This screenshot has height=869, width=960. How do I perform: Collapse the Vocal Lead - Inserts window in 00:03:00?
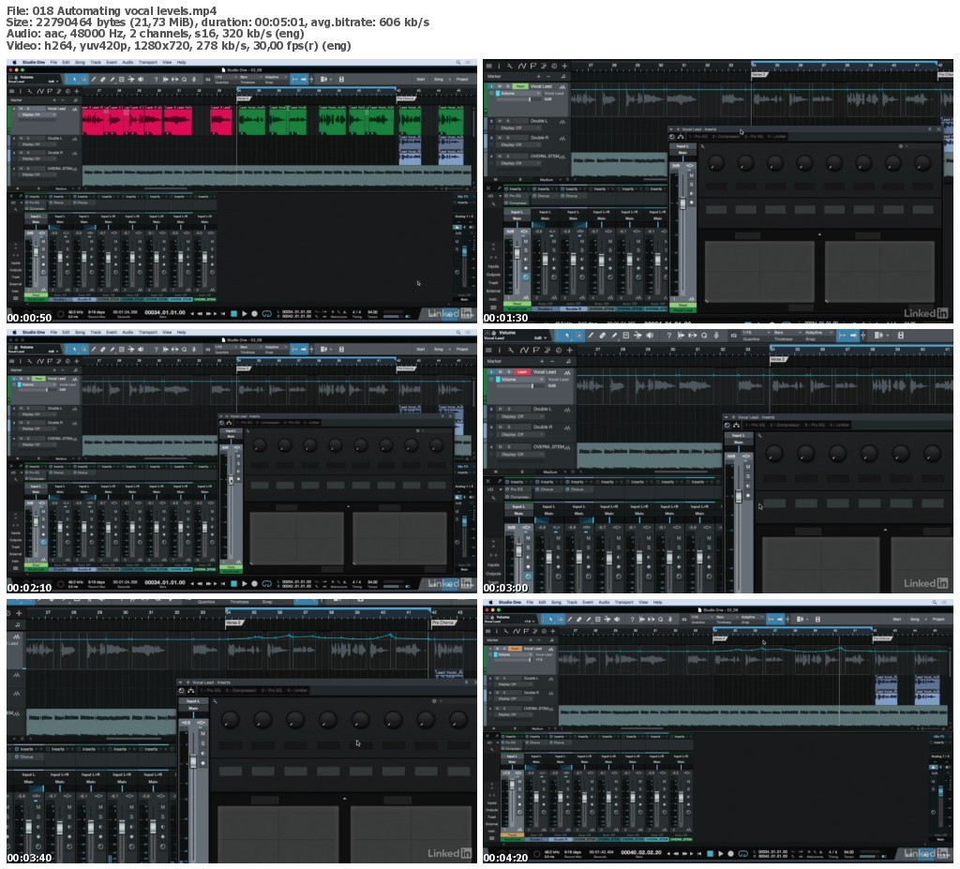tap(727, 417)
